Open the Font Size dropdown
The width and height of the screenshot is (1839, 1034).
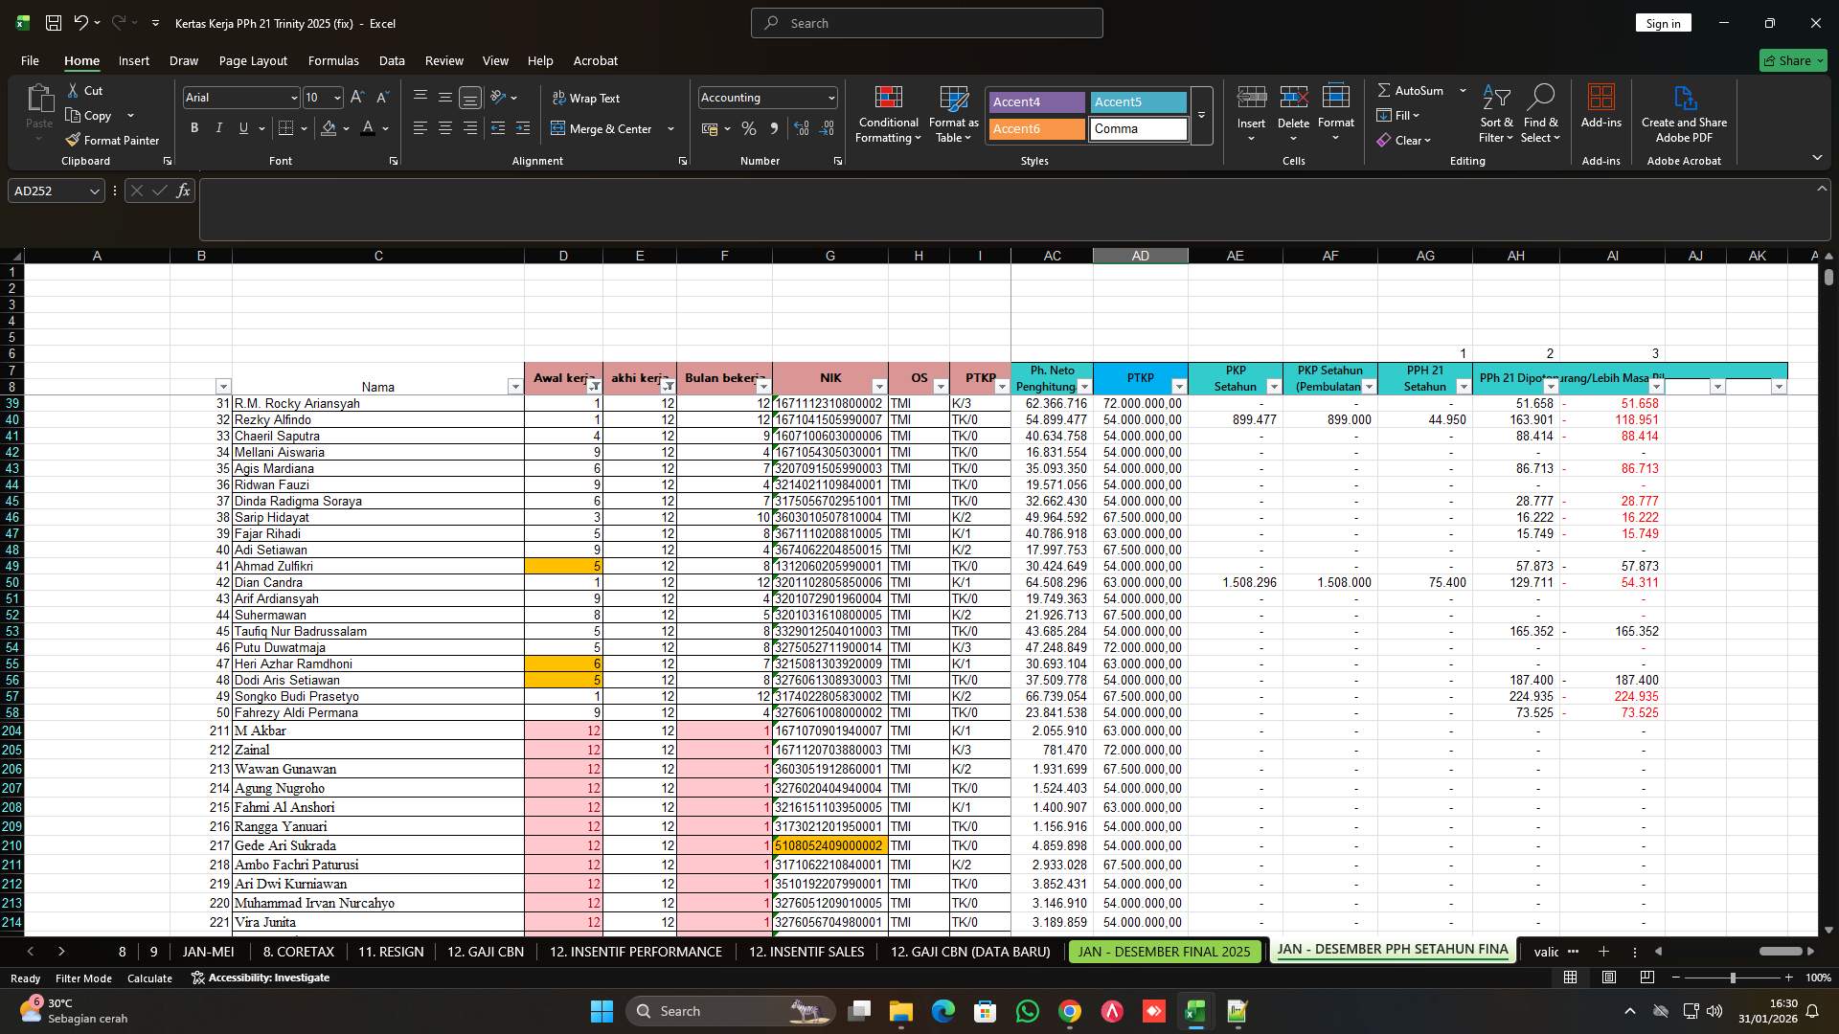pos(337,97)
